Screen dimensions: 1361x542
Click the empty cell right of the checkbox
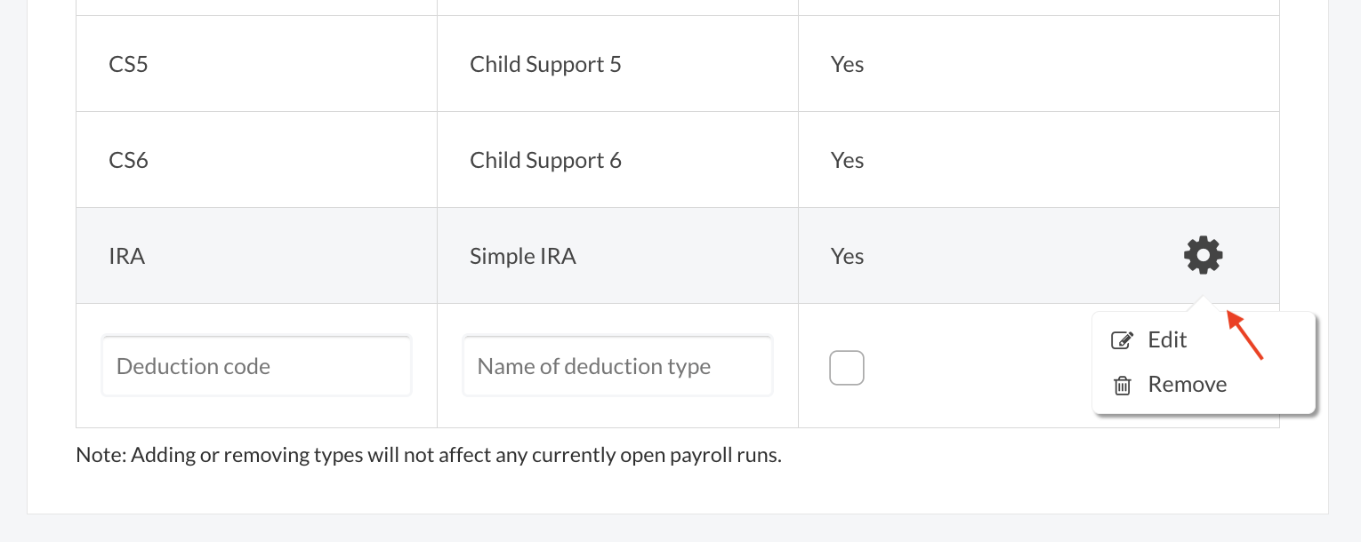pyautogui.click(x=978, y=367)
